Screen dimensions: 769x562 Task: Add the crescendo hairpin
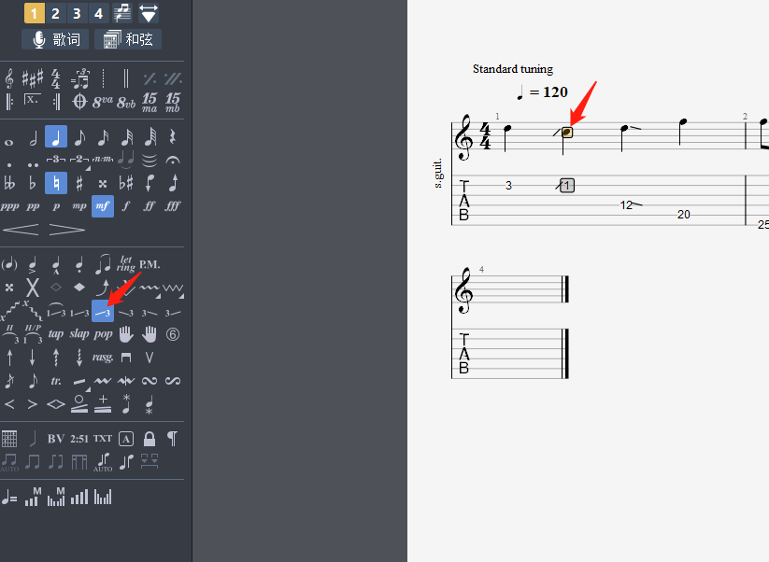click(x=21, y=229)
